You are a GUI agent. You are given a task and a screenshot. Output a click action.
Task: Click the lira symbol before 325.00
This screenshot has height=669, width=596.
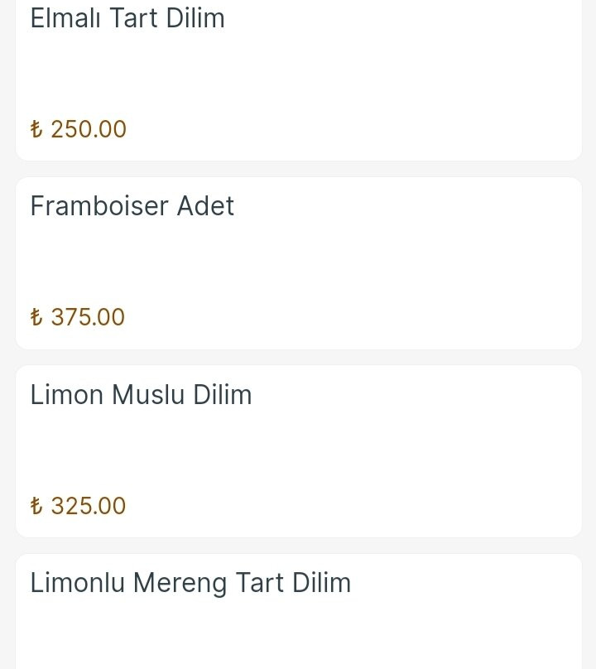tap(36, 506)
